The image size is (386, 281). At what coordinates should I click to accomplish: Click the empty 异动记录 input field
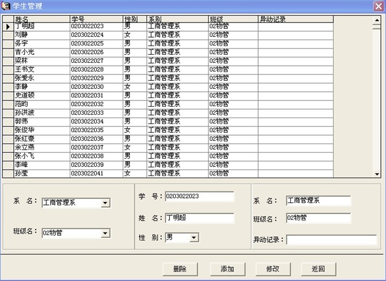(331, 239)
